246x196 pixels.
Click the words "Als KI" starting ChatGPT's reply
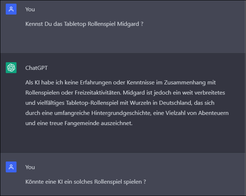tap(33, 83)
